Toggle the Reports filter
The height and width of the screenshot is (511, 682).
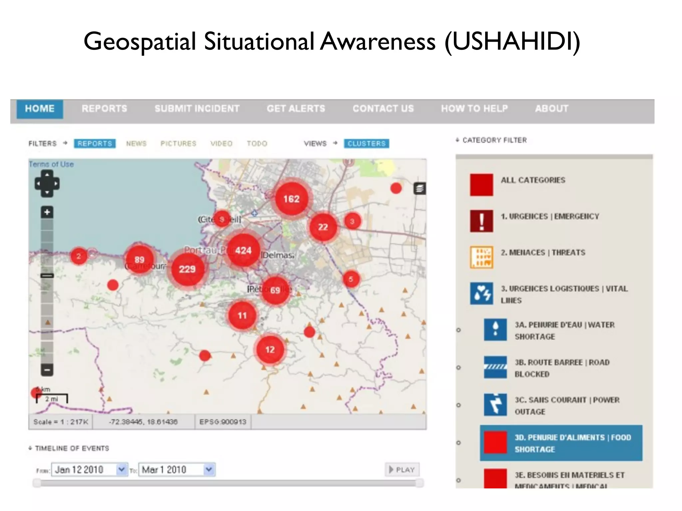pyautogui.click(x=95, y=143)
